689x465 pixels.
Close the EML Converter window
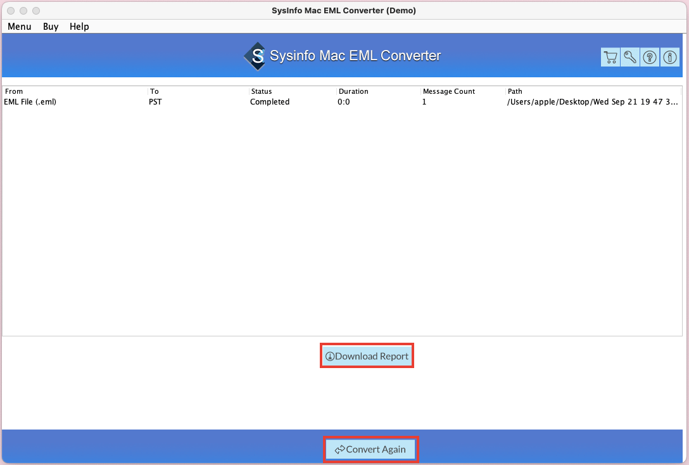(x=11, y=11)
